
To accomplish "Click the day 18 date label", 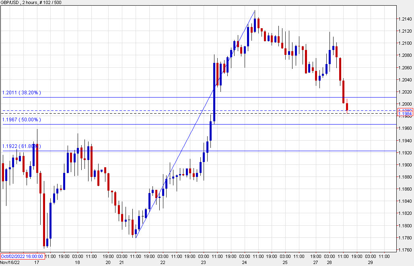I will click(77, 262).
